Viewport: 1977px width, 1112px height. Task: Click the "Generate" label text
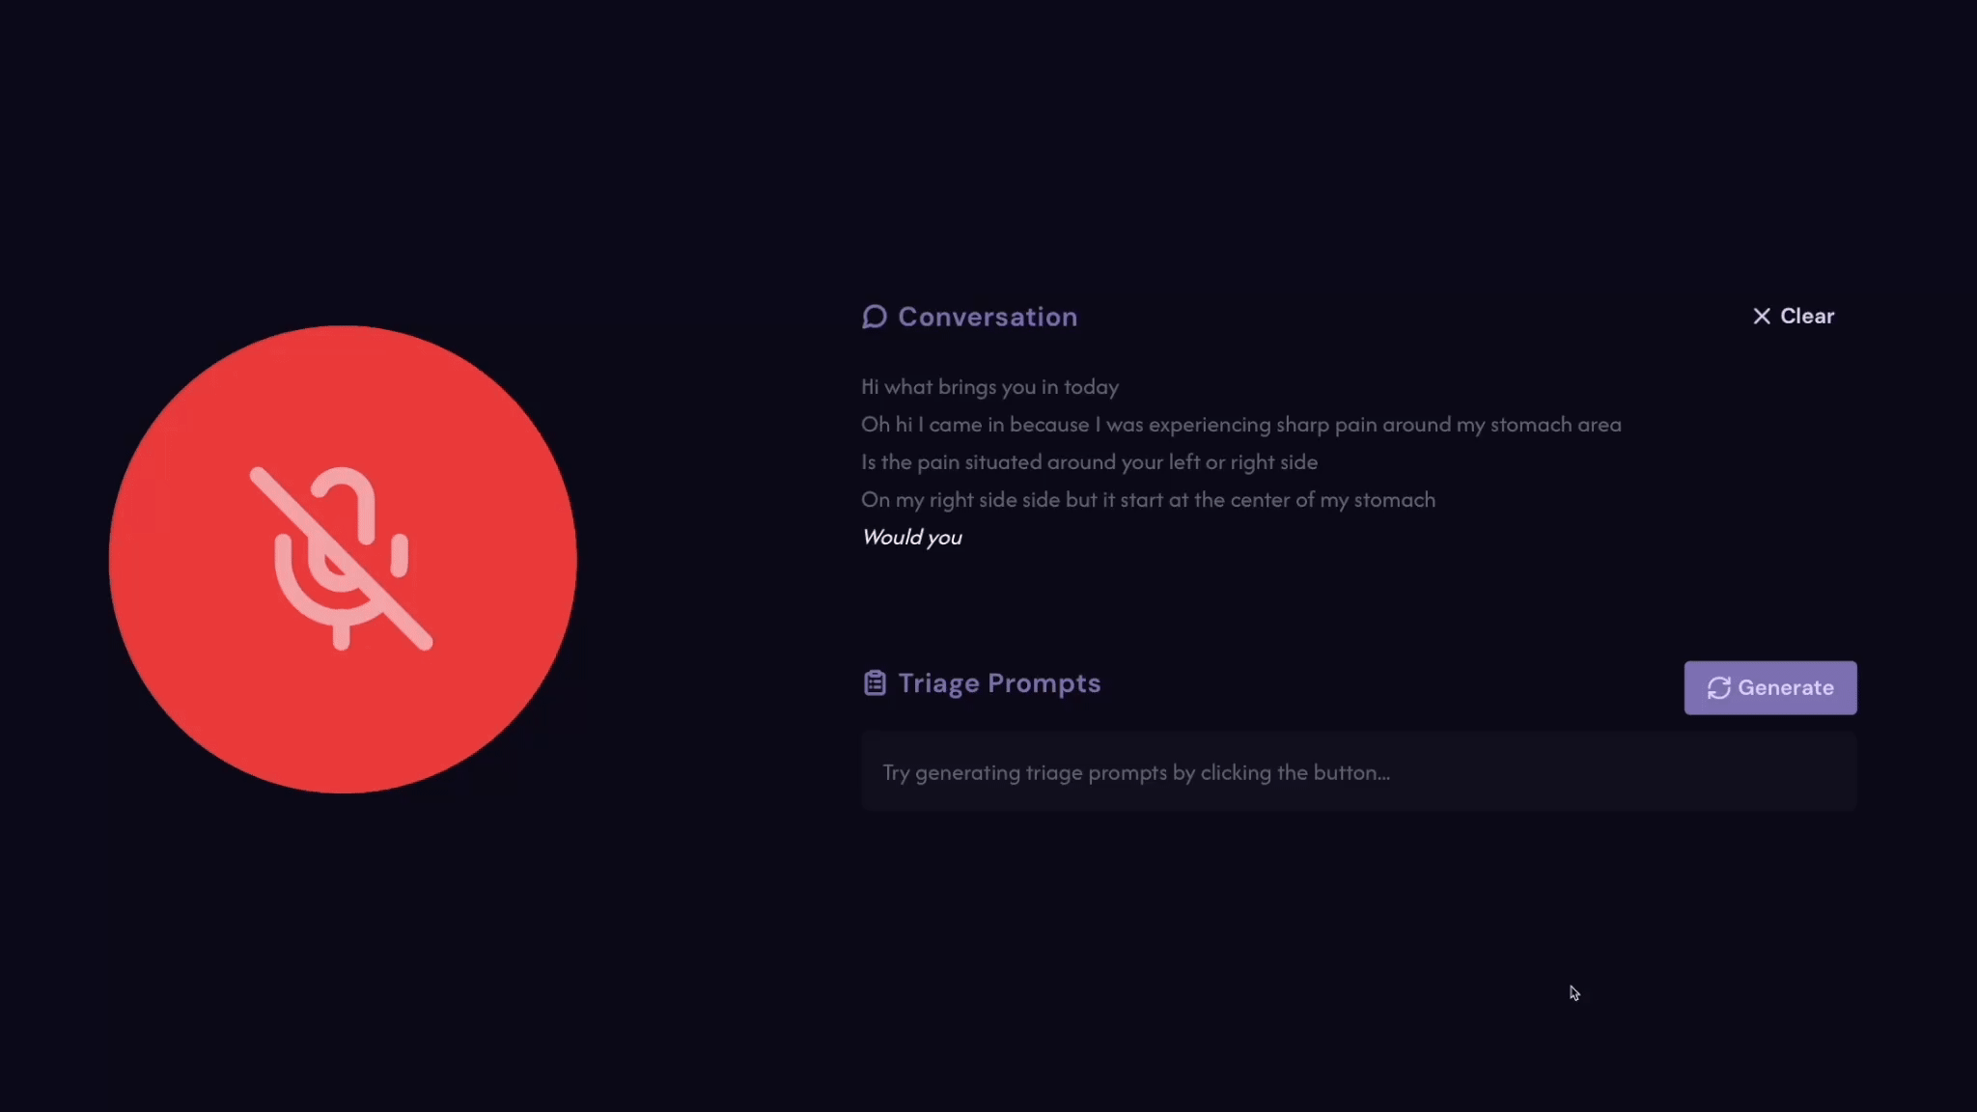[x=1785, y=687]
